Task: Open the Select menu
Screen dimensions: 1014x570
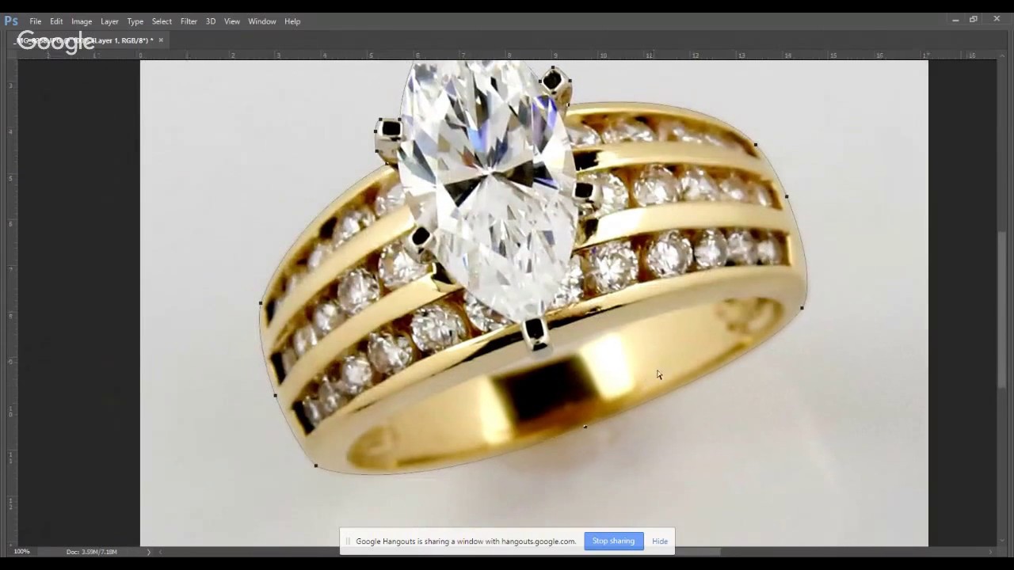Action: (x=162, y=21)
